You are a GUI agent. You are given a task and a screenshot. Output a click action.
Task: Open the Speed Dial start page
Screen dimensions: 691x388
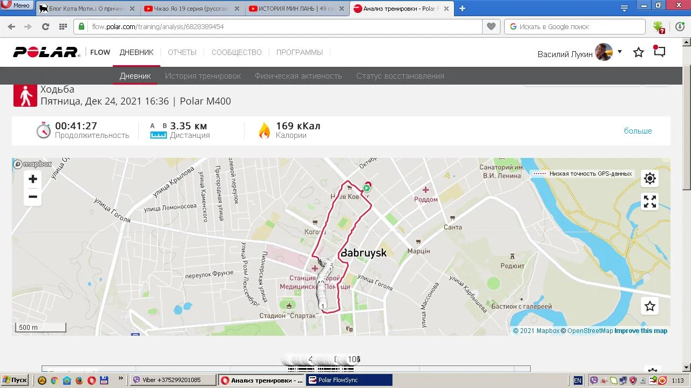pyautogui.click(x=63, y=26)
